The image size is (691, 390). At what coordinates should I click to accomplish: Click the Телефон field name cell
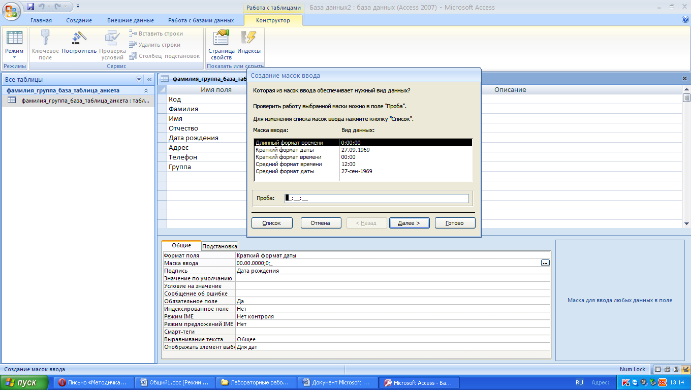pyautogui.click(x=207, y=157)
